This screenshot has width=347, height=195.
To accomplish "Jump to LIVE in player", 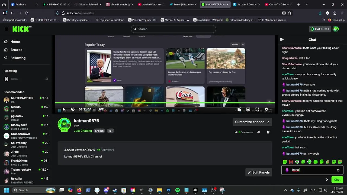I will 101,109.
